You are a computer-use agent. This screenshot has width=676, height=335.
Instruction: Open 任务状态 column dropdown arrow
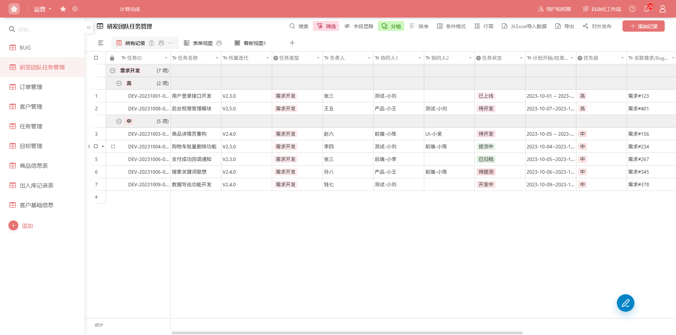pos(521,58)
